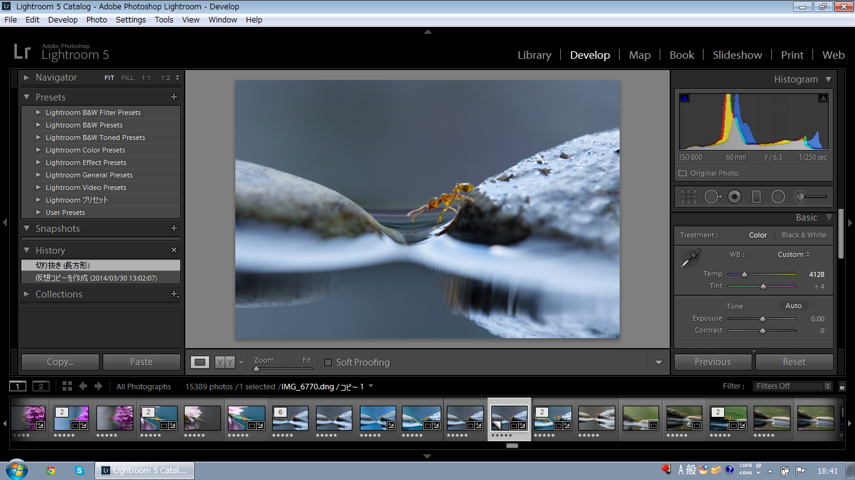
Task: Choose Black & White treatment
Action: (x=804, y=235)
